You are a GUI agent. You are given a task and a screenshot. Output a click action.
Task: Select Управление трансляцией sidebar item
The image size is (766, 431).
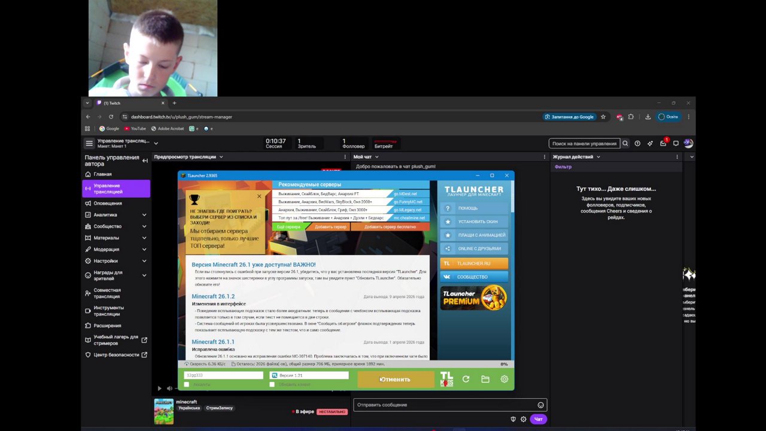pos(116,189)
